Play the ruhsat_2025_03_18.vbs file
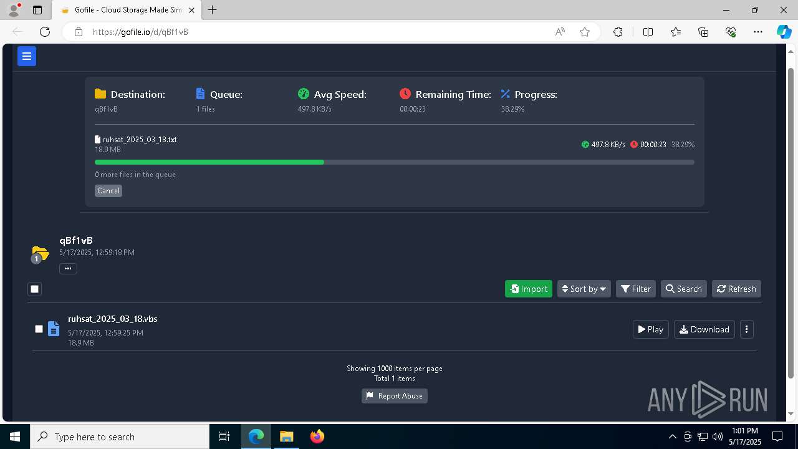Image resolution: width=798 pixels, height=449 pixels. point(651,329)
